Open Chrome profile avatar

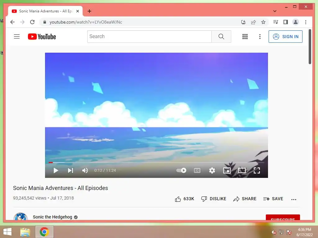click(x=296, y=22)
